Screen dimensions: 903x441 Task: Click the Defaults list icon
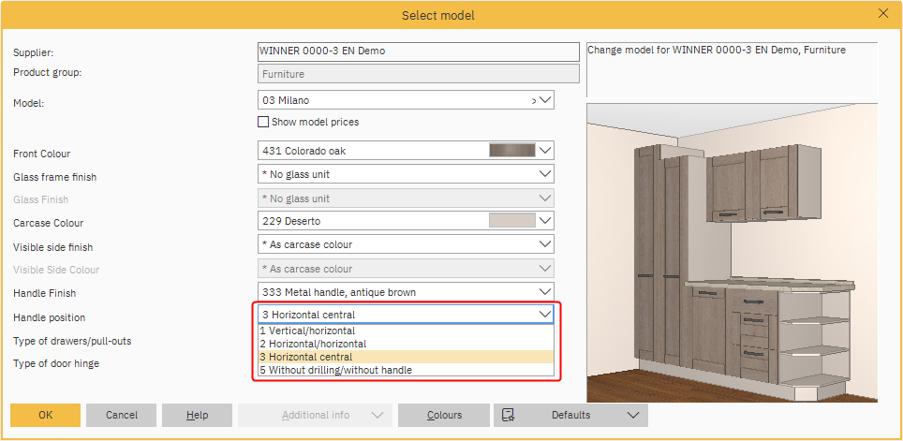point(509,415)
